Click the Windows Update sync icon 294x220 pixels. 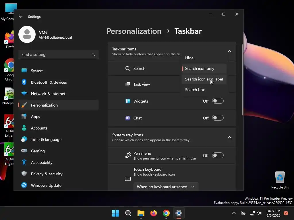pos(24,185)
